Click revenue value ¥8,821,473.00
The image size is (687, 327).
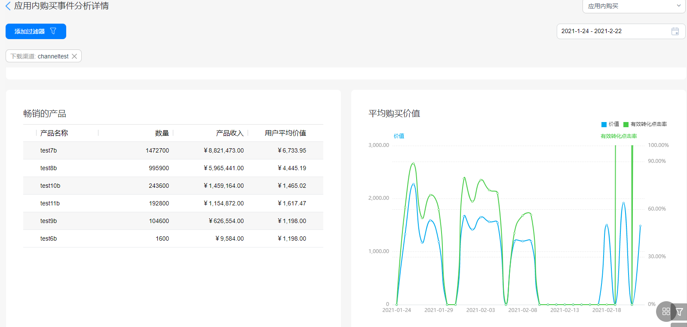coord(224,150)
